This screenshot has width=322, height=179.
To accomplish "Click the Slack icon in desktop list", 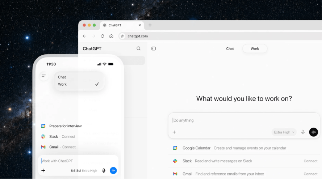I will (175, 161).
